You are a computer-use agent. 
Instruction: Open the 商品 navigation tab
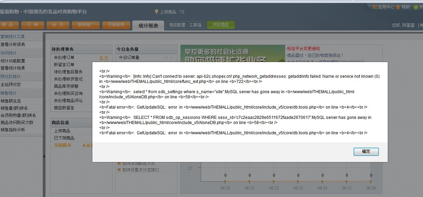point(8,25)
